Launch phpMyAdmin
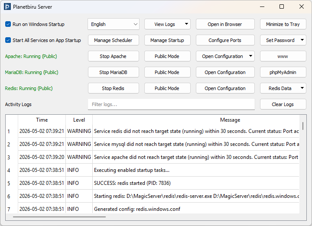The height and width of the screenshot is (226, 312). tap(283, 72)
